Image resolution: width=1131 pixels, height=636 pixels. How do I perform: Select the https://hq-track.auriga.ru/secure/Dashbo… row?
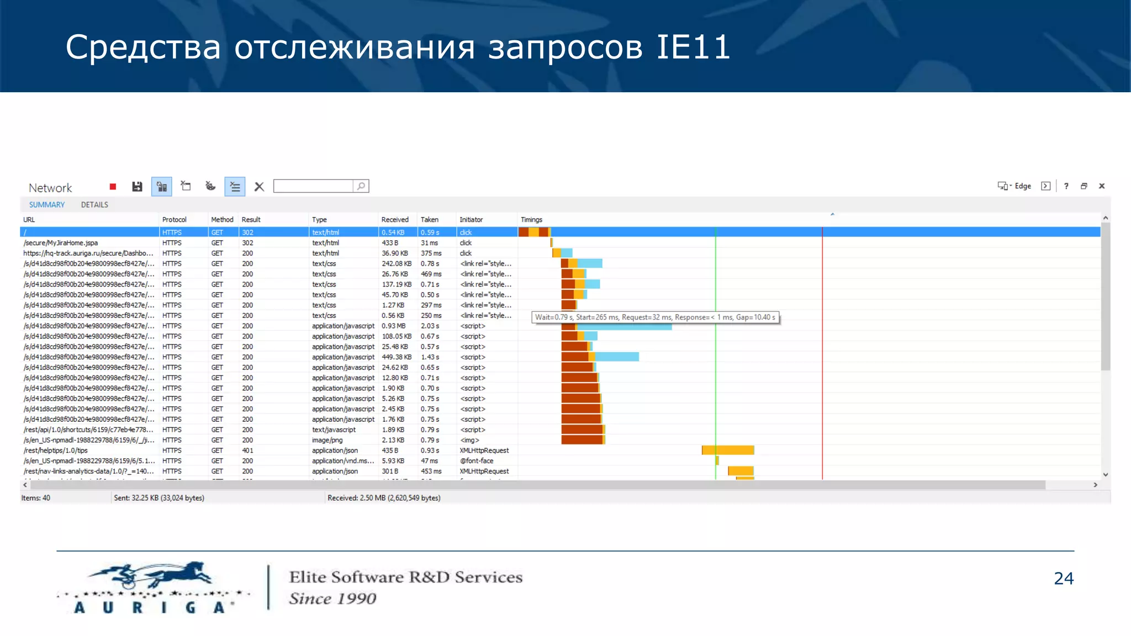560,253
